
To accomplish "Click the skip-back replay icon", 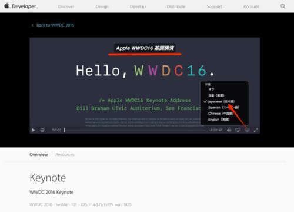I will [42, 130].
